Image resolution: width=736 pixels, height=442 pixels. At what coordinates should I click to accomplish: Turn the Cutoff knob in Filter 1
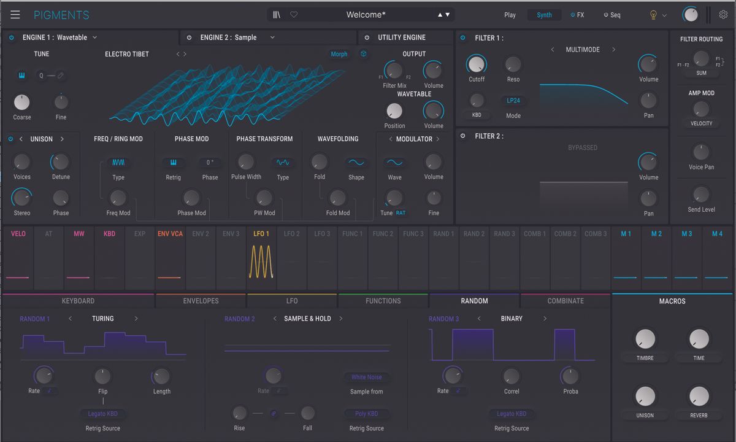477,63
